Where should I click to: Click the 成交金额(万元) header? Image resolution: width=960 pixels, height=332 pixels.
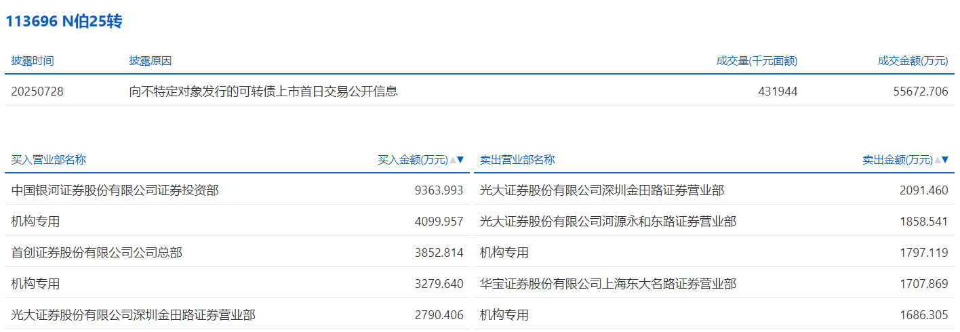click(913, 61)
